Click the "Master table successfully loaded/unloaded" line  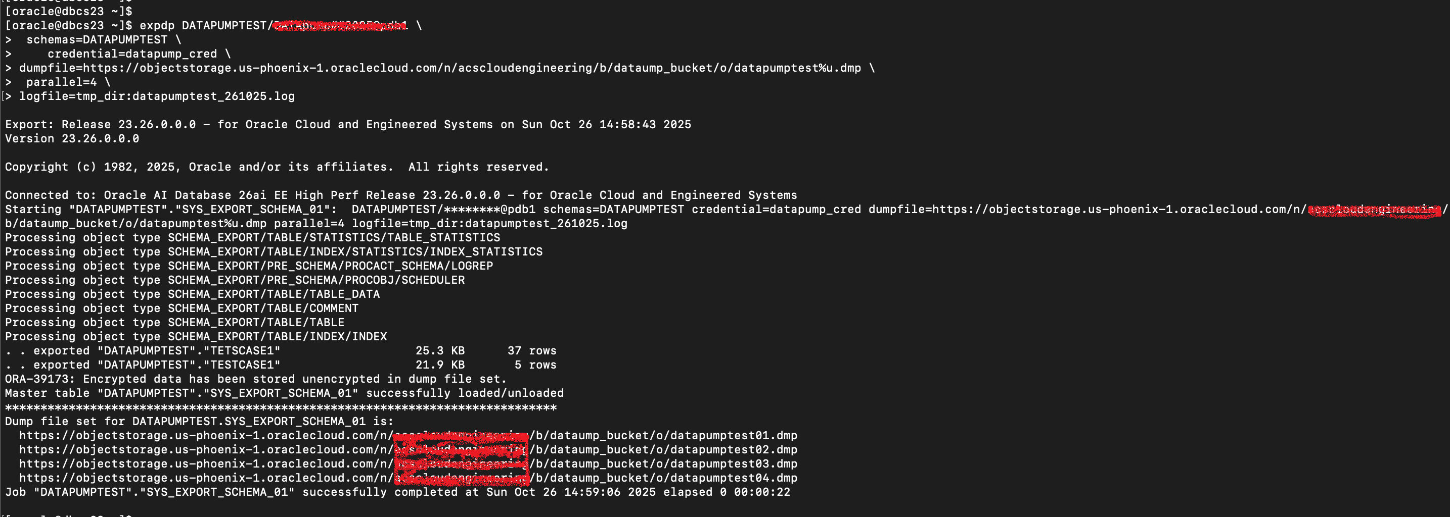click(284, 393)
